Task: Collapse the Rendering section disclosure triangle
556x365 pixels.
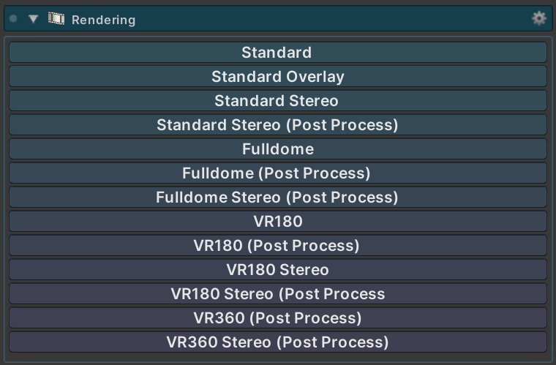Action: click(34, 19)
